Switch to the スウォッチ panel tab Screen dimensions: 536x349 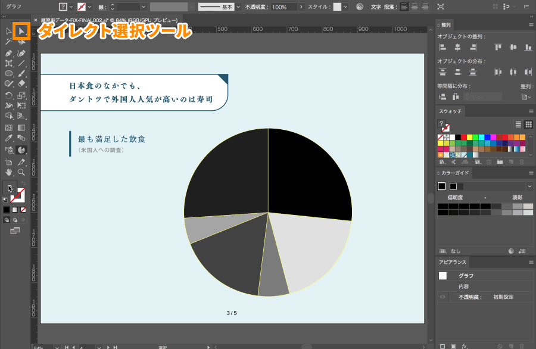450,111
